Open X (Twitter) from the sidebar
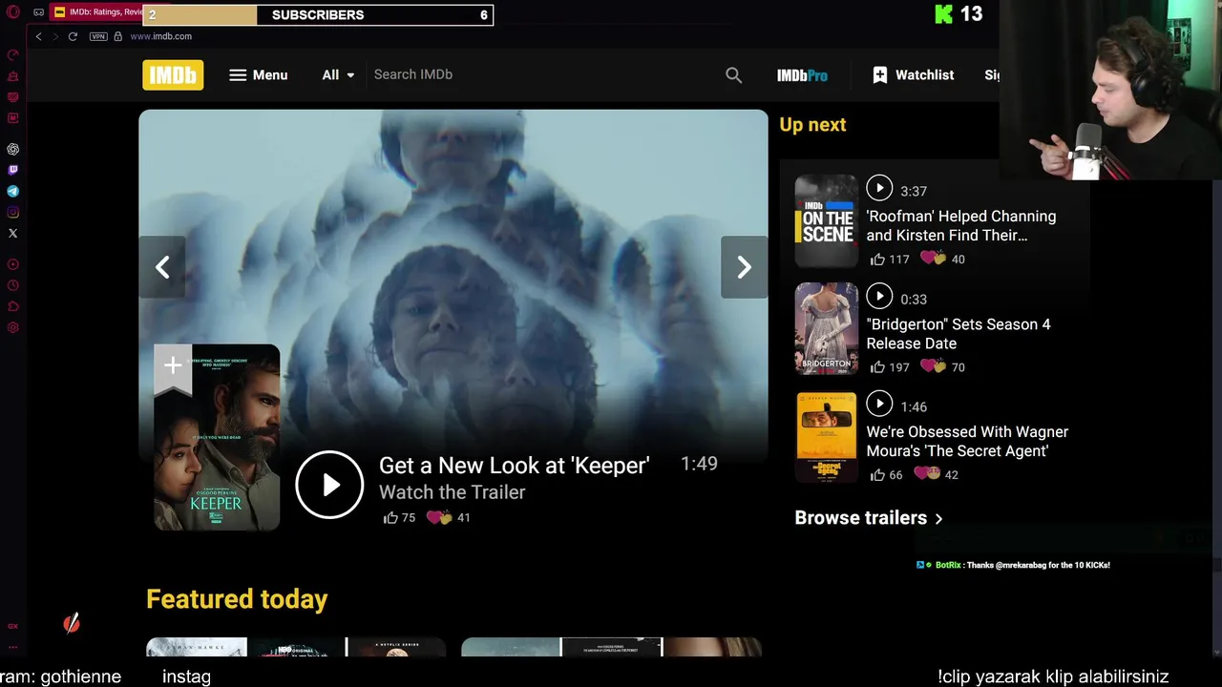 (x=13, y=233)
